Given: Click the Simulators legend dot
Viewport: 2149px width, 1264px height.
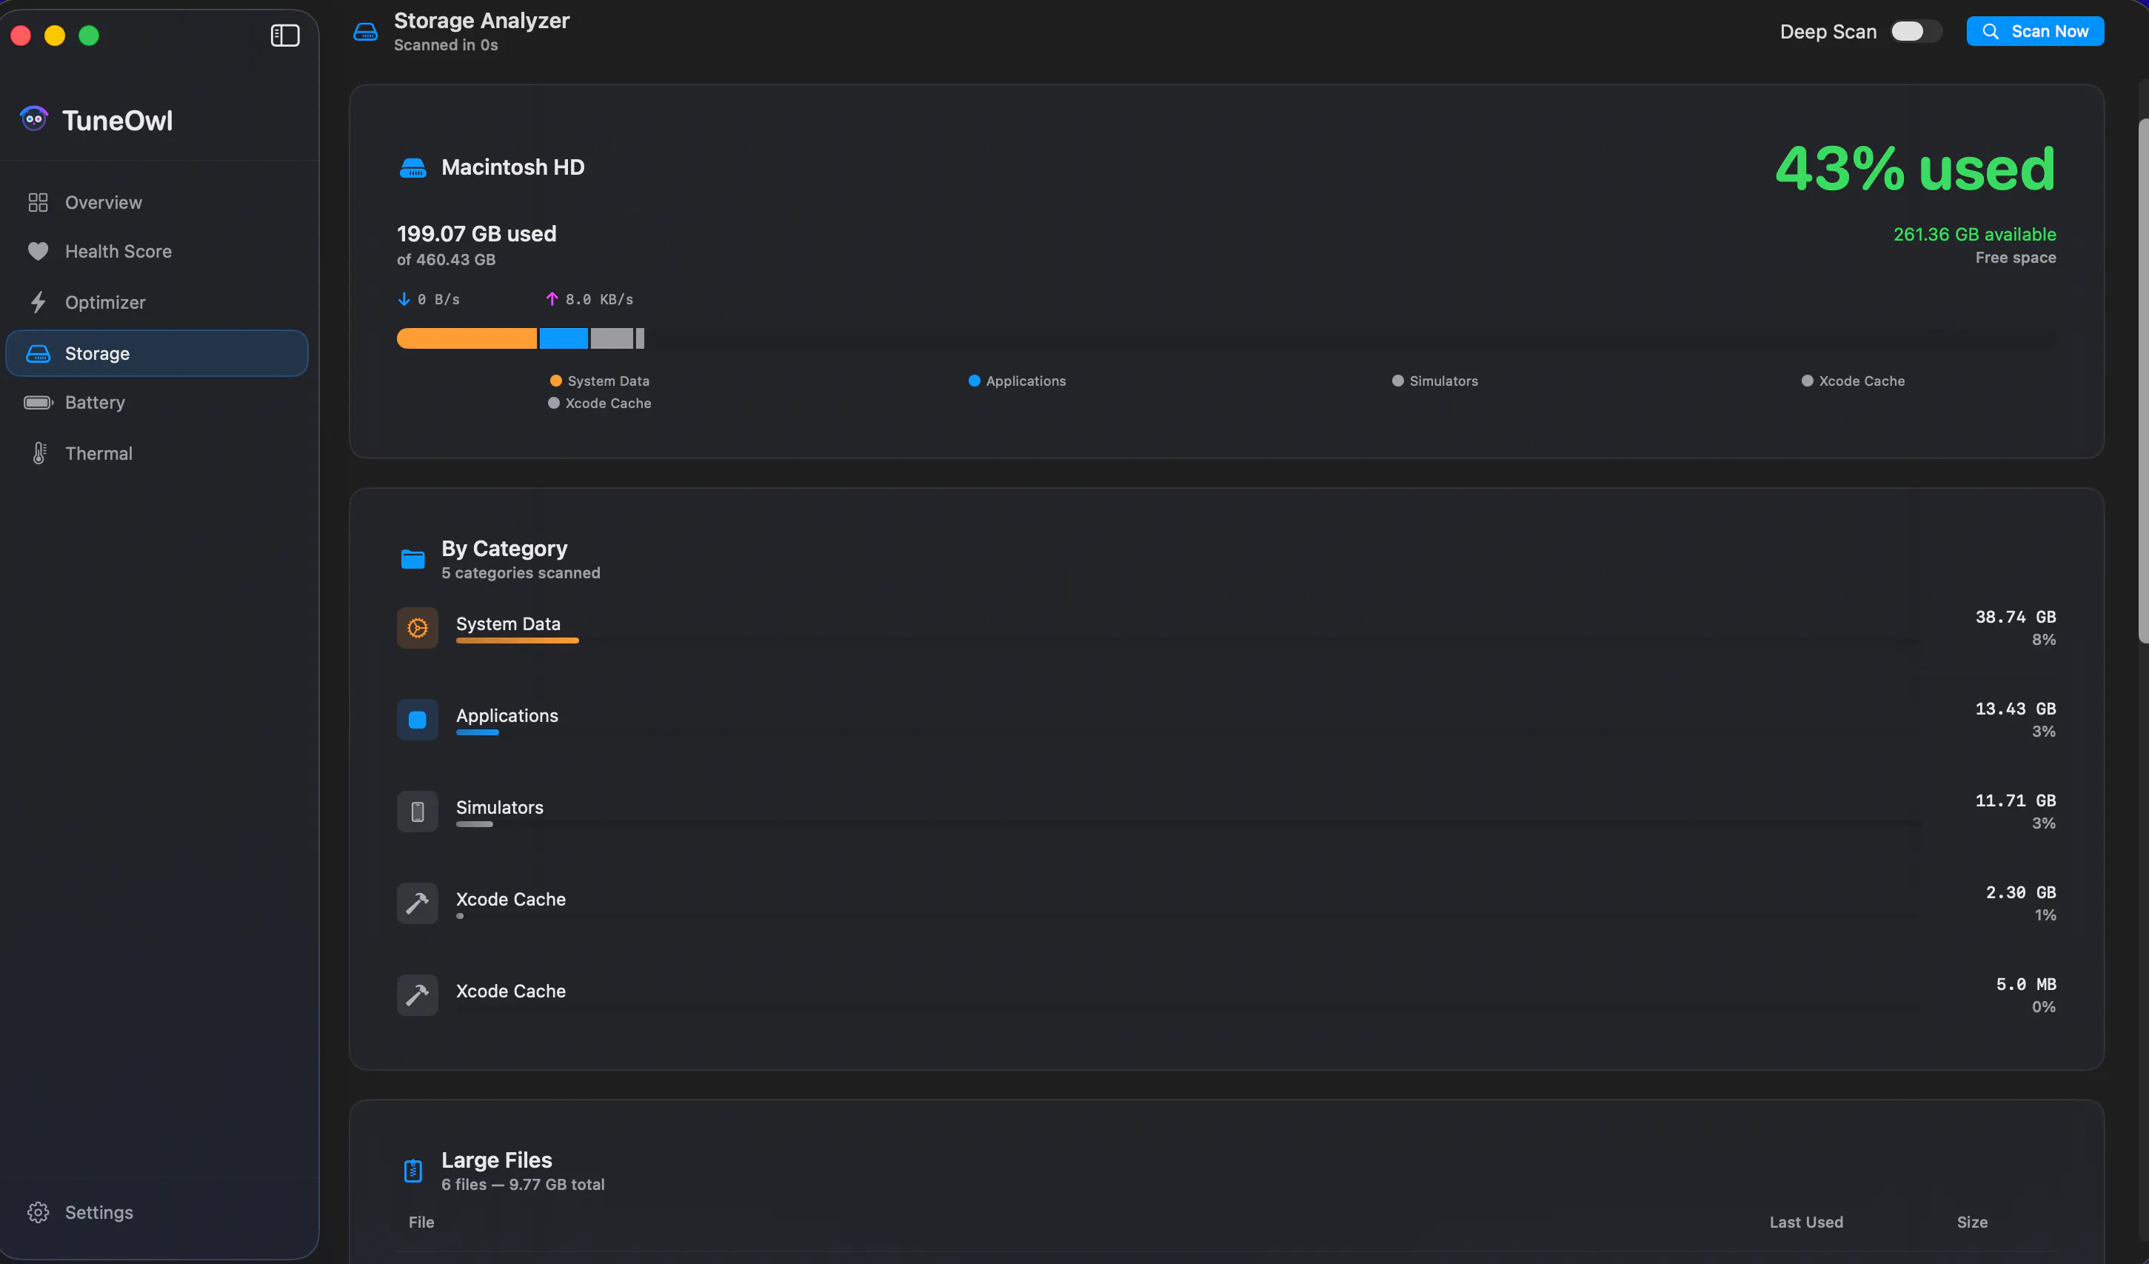Looking at the screenshot, I should (x=1397, y=381).
